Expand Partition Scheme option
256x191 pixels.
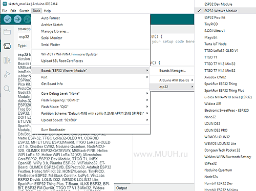pos(91,113)
